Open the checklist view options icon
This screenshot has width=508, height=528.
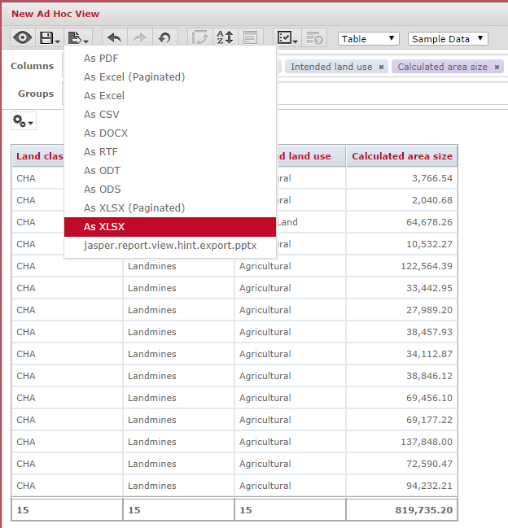(287, 38)
